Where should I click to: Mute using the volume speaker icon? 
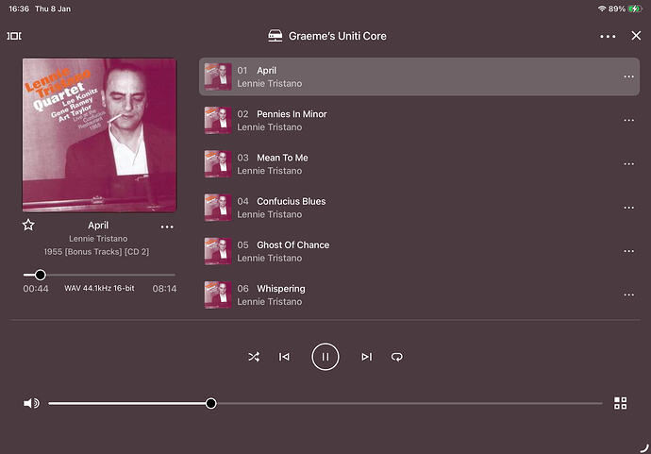coord(31,403)
